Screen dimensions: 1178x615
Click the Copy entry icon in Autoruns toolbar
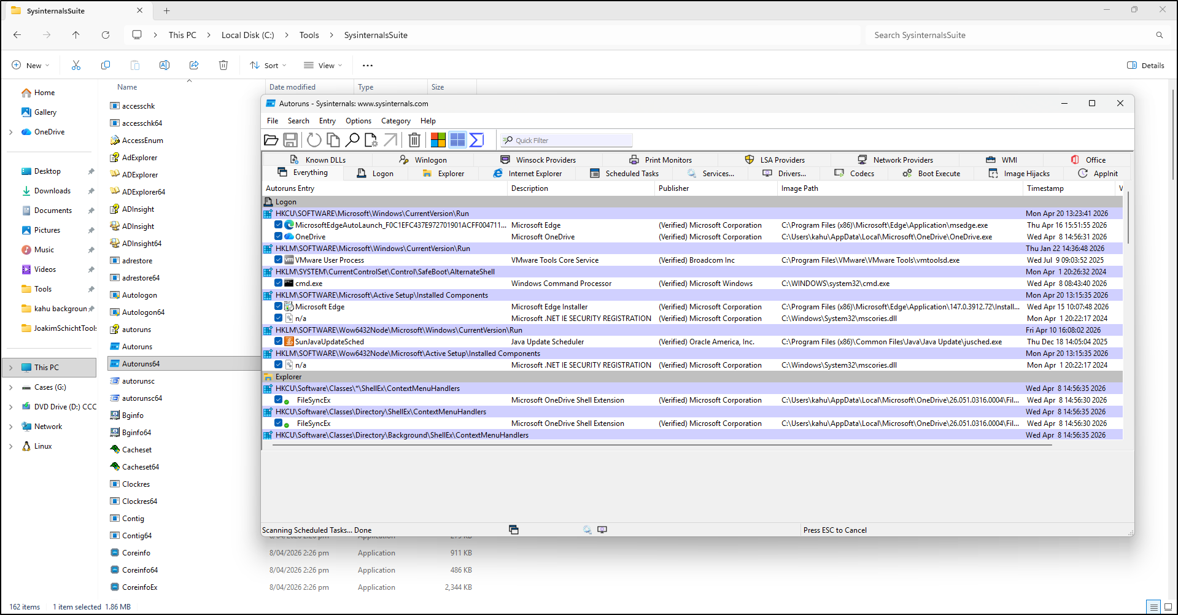pyautogui.click(x=333, y=140)
